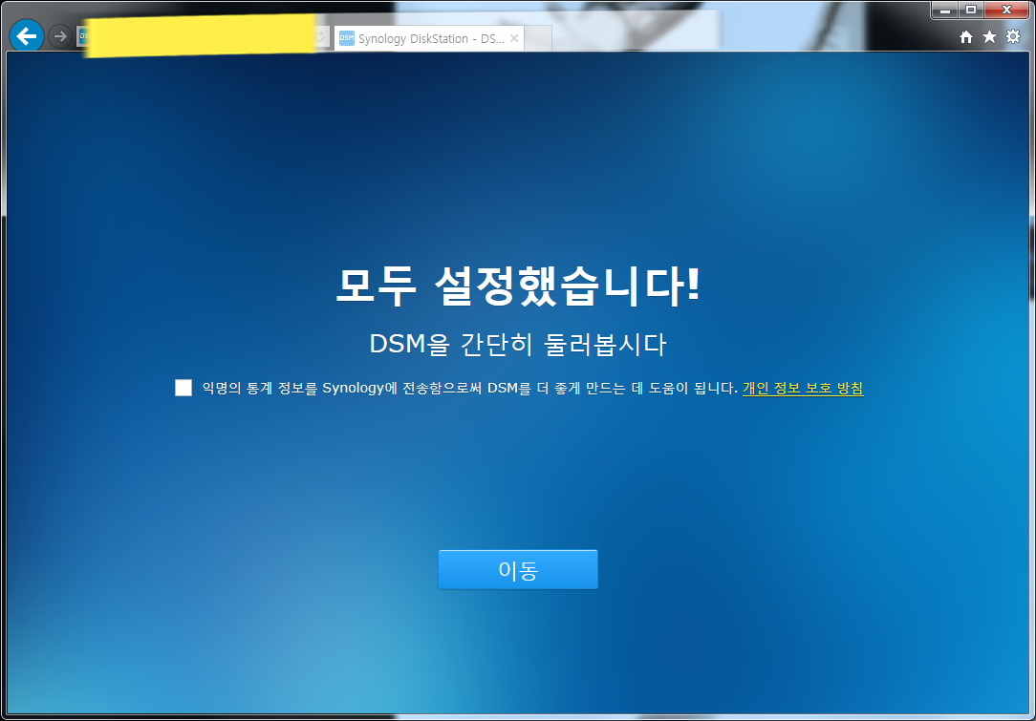
Task: Click the DSM favicon in the address bar
Action: point(85,36)
